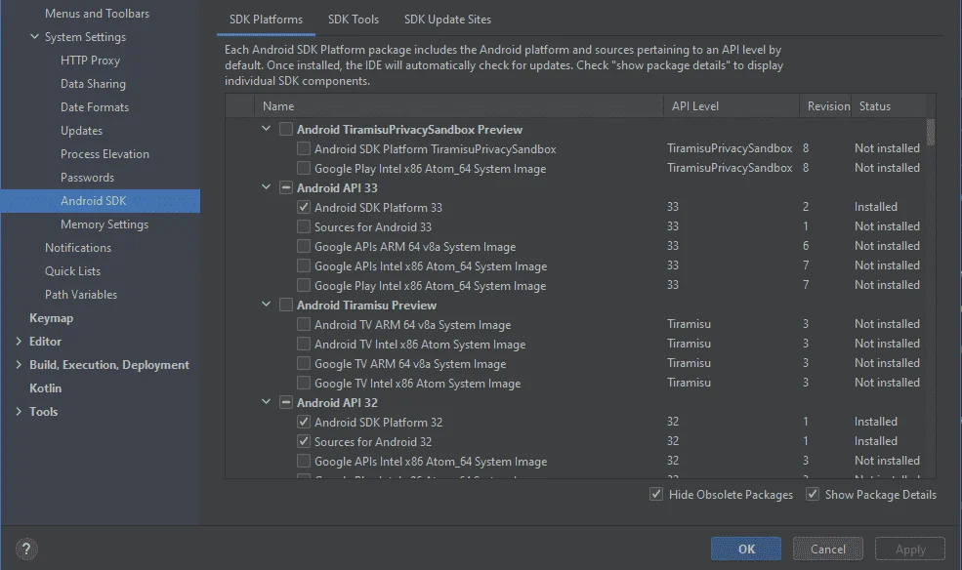The height and width of the screenshot is (570, 962).
Task: Open Data Sharing settings
Action: point(93,84)
